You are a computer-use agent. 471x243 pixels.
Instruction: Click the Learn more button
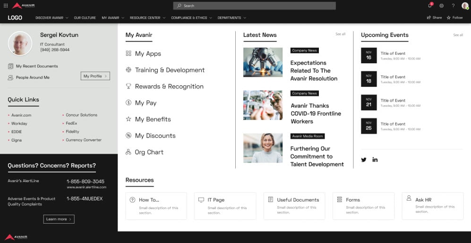(59, 219)
